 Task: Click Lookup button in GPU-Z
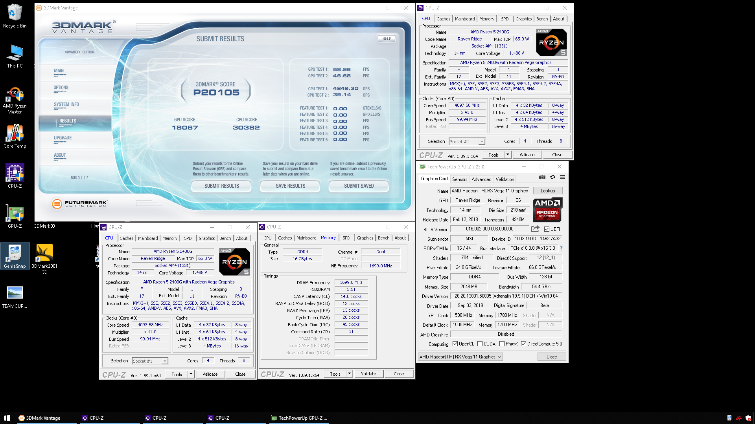click(x=548, y=191)
